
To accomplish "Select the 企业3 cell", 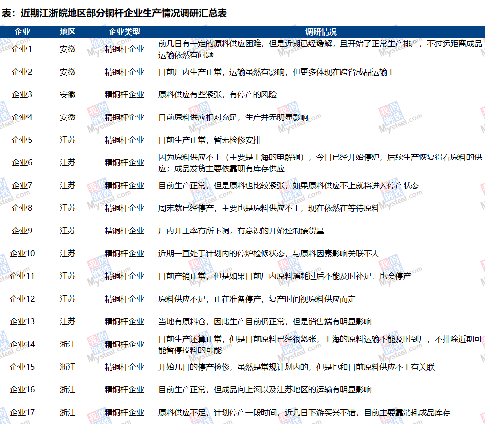I will click(22, 95).
